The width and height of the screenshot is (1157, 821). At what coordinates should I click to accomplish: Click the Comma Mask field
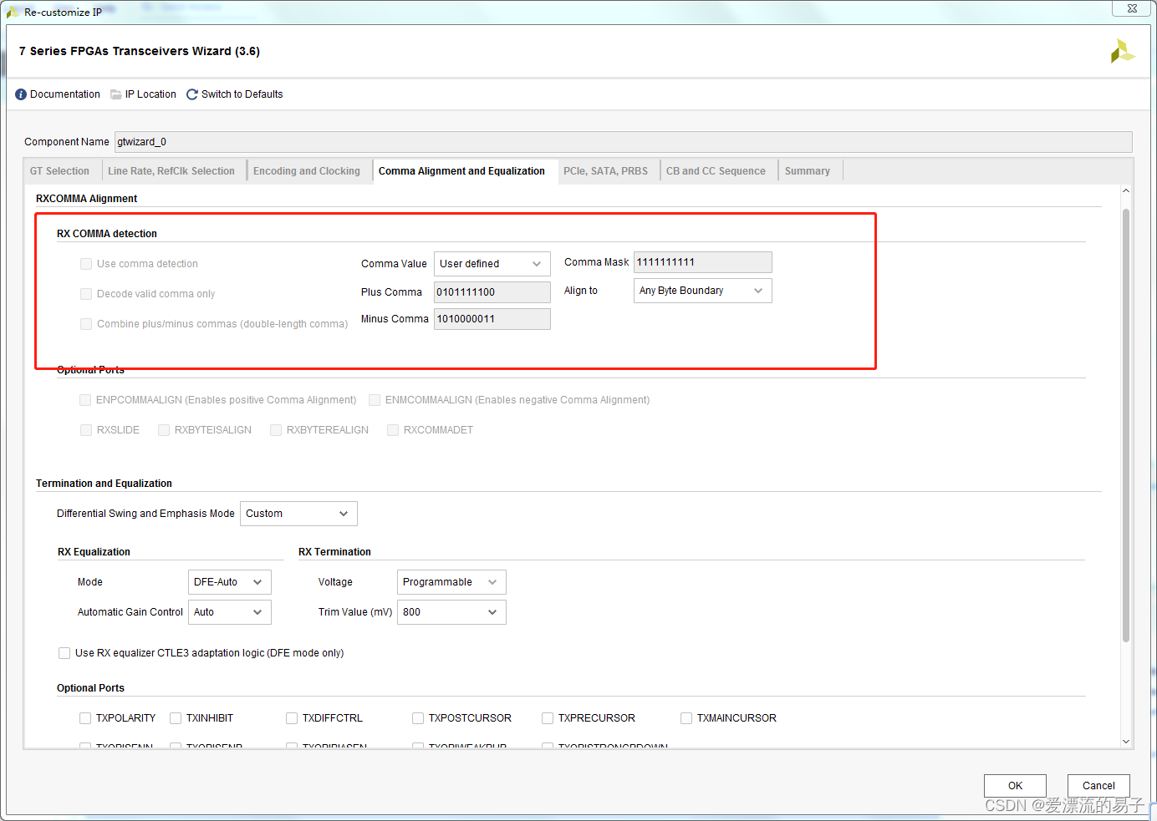coord(703,262)
